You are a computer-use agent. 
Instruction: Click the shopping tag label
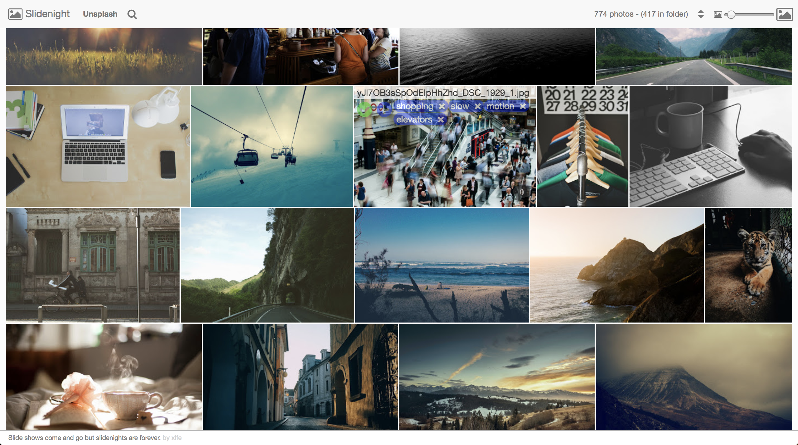pyautogui.click(x=415, y=106)
